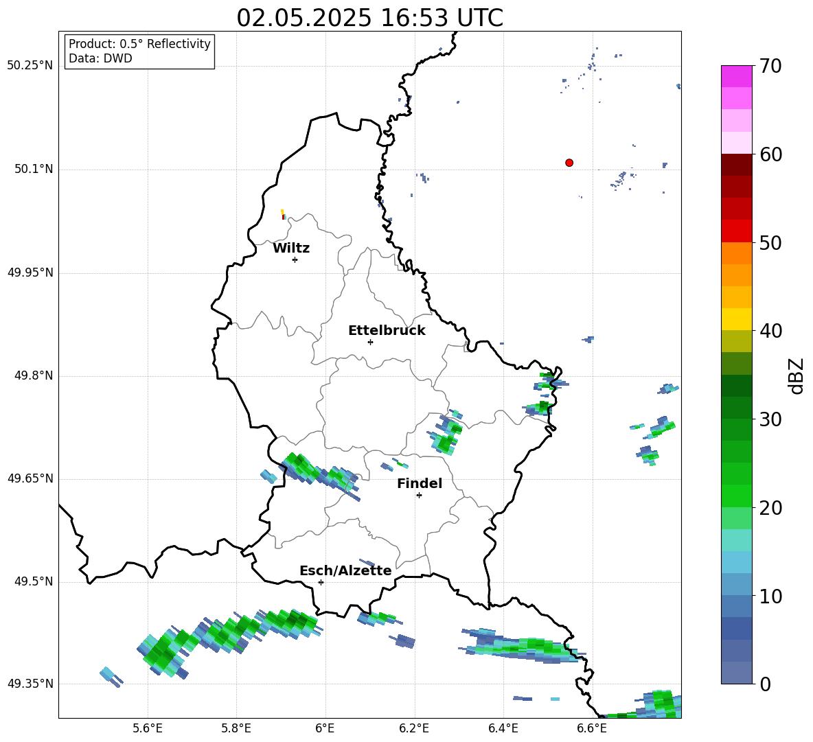Click the dark red colorbar segment below 60
Viewport: 813px width, 742px height.
(x=736, y=164)
